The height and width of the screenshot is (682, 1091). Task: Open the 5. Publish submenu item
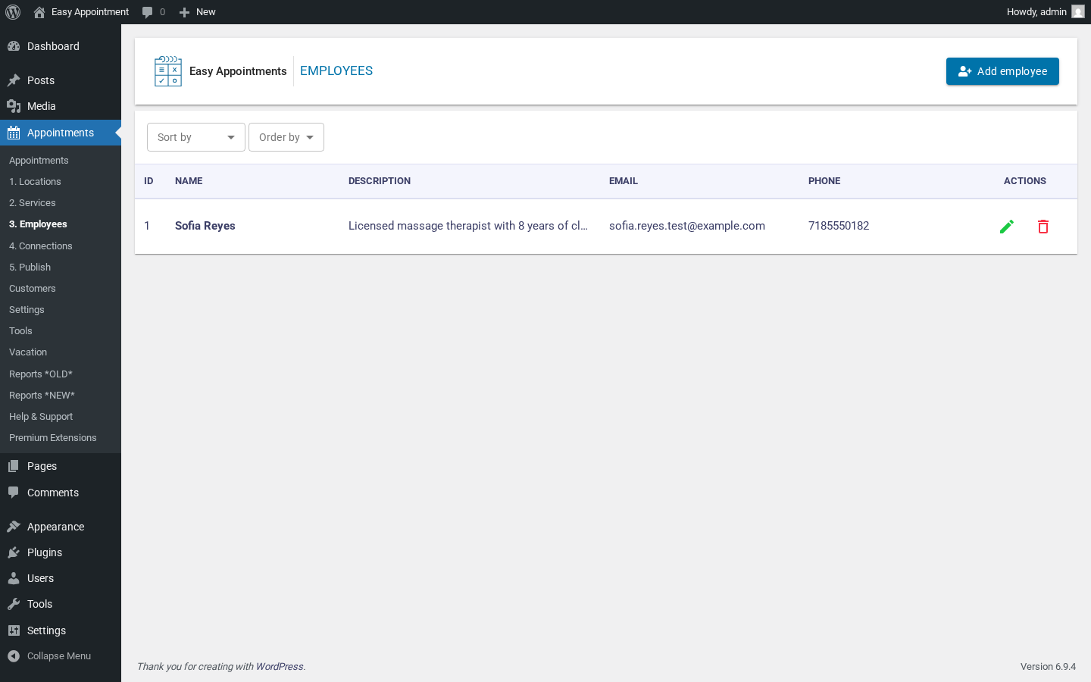[30, 267]
